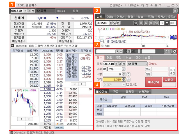Open the chart interval dropdown arrow beside 1

pyautogui.click(x=167, y=23)
